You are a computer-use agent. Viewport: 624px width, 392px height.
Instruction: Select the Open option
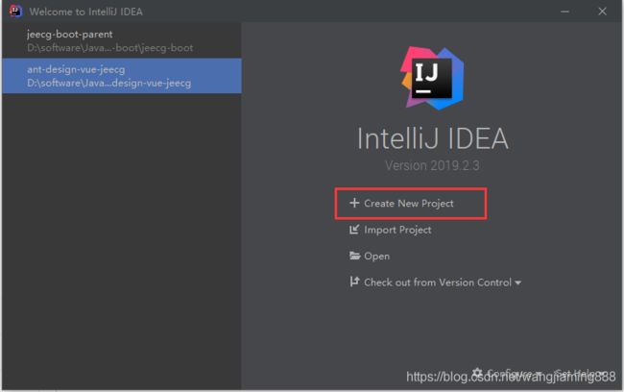pyautogui.click(x=376, y=257)
